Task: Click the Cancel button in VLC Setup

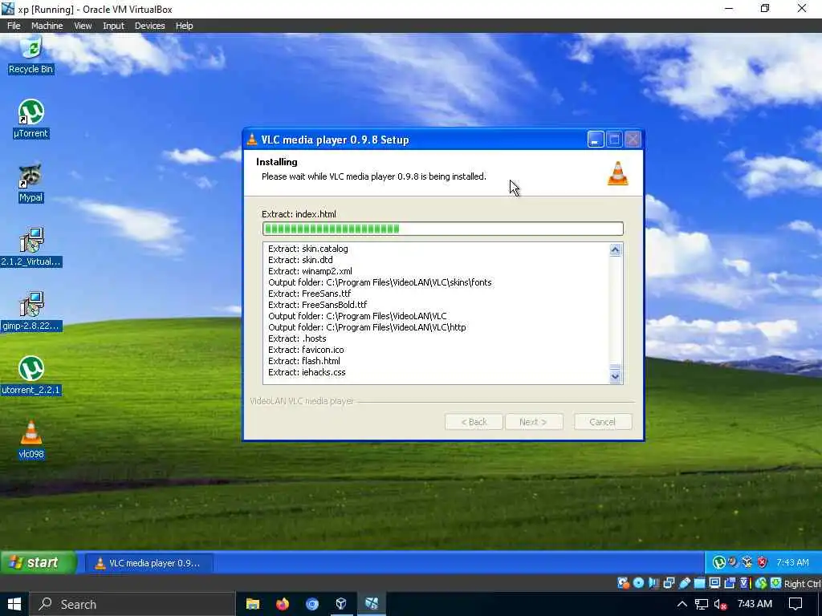Action: click(x=602, y=422)
